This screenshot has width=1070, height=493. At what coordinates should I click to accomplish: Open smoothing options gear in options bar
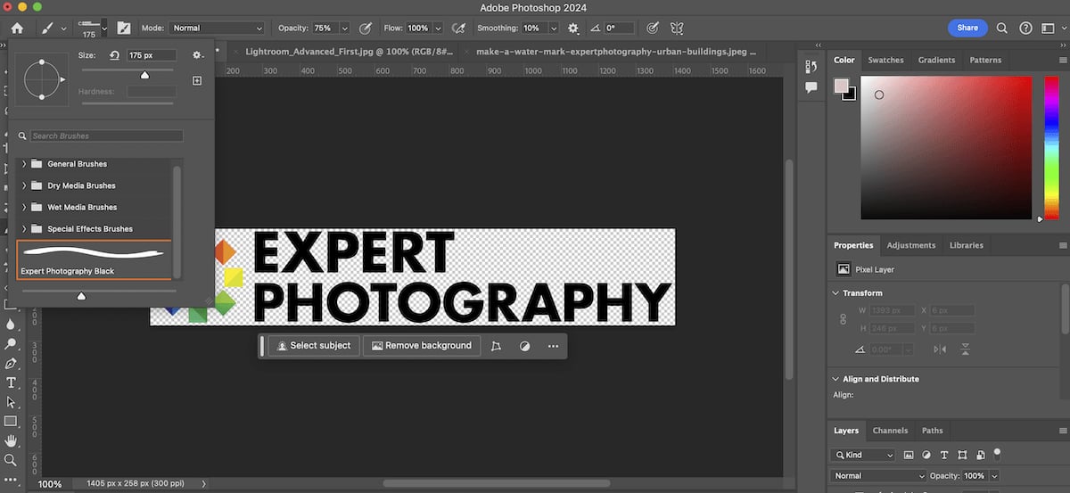tap(572, 29)
